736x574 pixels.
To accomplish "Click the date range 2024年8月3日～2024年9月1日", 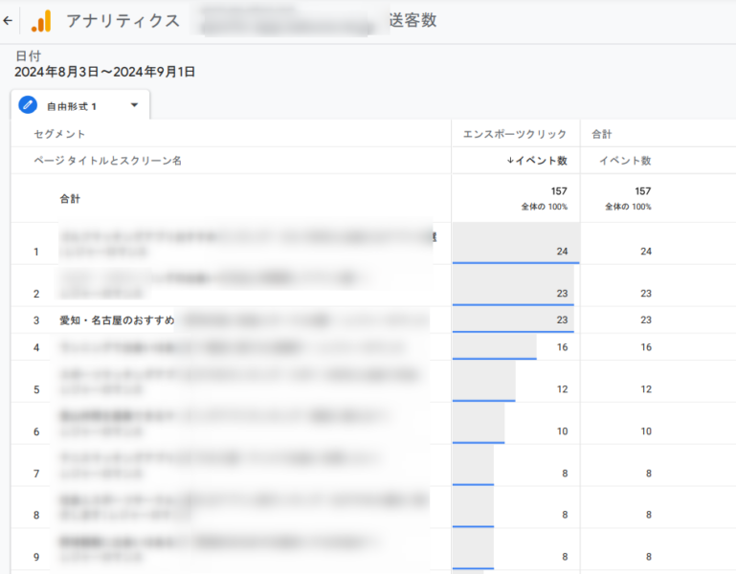I will pos(104,72).
